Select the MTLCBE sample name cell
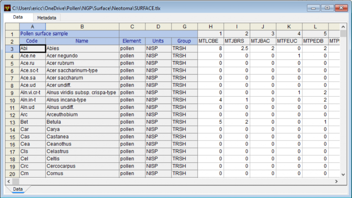Viewport: 352px width, 198px height. (x=211, y=41)
